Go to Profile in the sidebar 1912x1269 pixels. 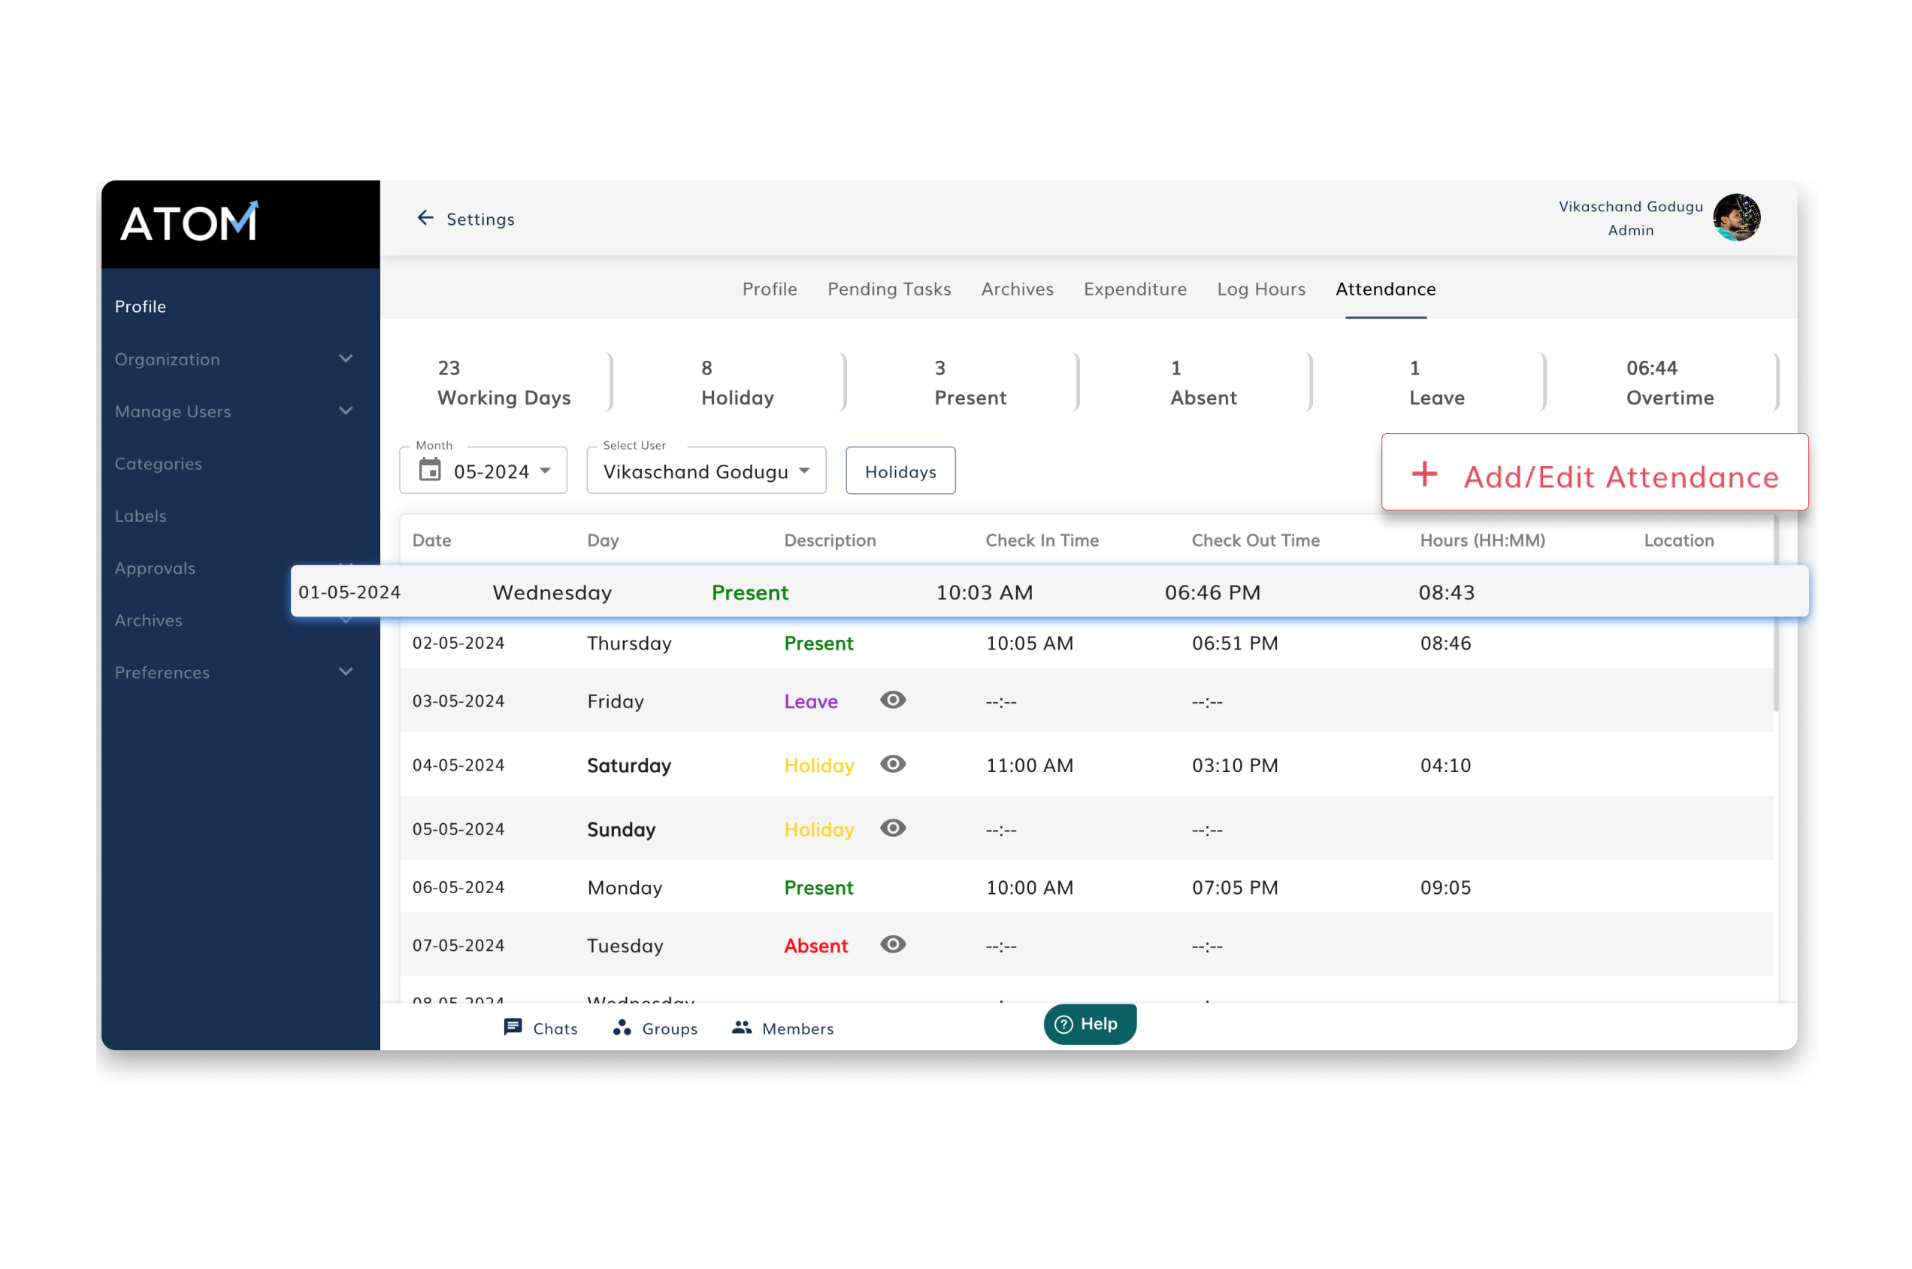(140, 307)
